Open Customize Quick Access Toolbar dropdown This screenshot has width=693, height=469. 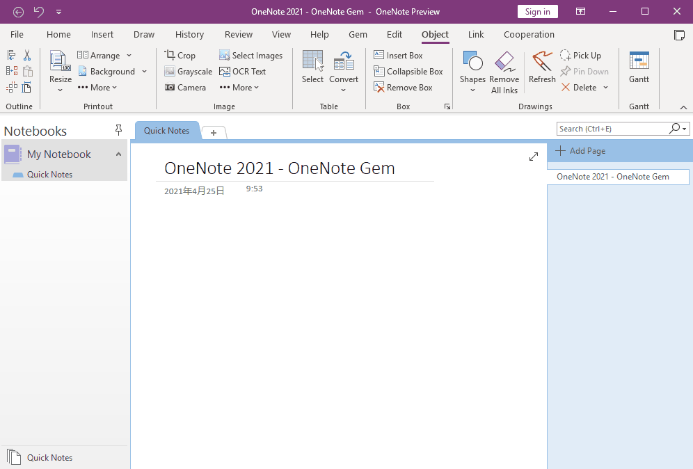[58, 12]
